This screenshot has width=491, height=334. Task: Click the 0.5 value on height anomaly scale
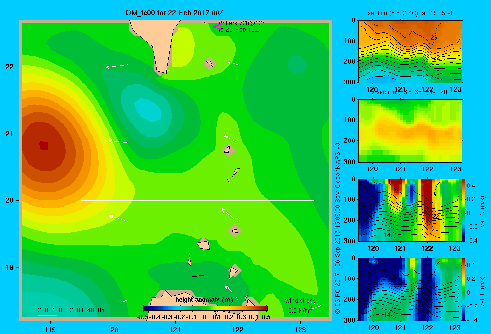click(x=266, y=317)
